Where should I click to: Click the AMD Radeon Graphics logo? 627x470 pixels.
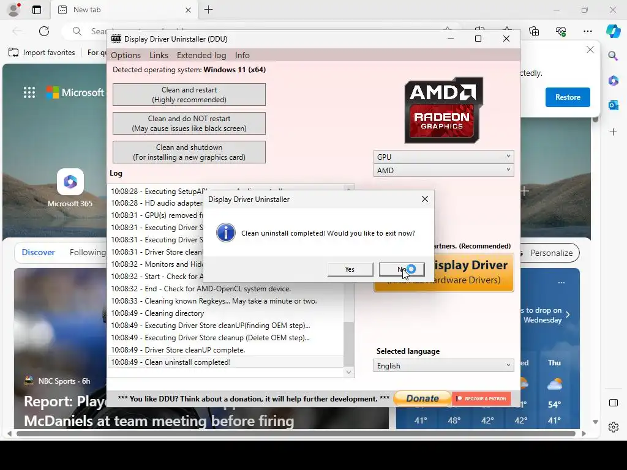coord(443,110)
